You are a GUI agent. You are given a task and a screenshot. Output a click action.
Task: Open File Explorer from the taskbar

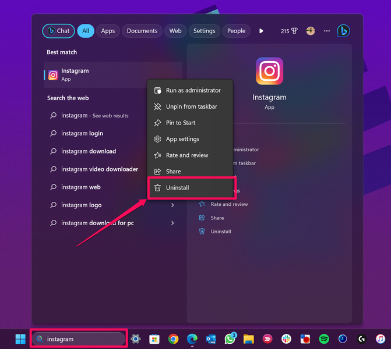[x=248, y=339]
